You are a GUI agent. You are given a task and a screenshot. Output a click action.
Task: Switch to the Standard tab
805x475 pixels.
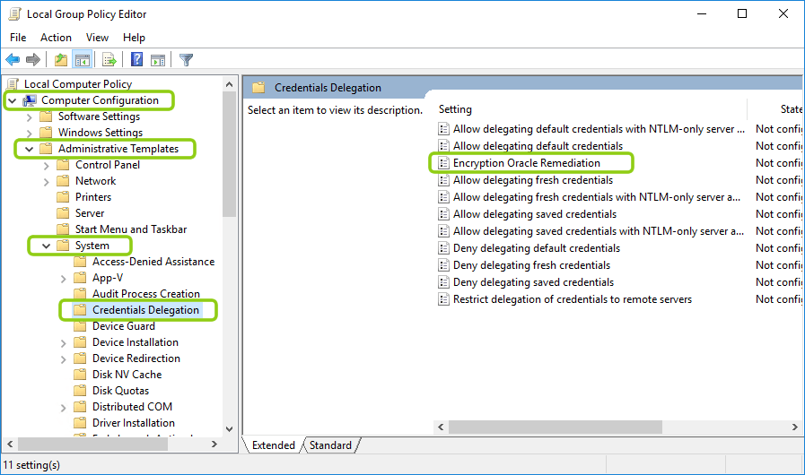(330, 445)
